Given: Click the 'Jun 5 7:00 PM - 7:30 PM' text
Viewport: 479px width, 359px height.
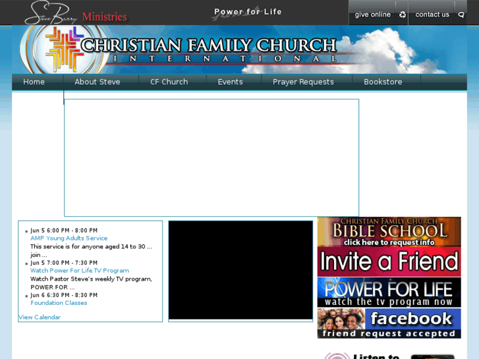Looking at the screenshot, I should (x=64, y=263).
